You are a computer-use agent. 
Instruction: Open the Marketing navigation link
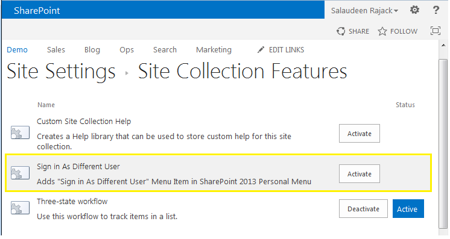(x=214, y=50)
